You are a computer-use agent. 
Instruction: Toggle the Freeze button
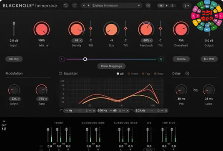[181, 59]
